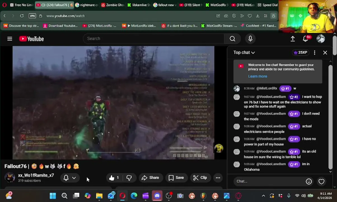Image resolution: width=337 pixels, height=202 pixels.
Task: Open the more actions ellipsis under video
Action: click(x=218, y=178)
